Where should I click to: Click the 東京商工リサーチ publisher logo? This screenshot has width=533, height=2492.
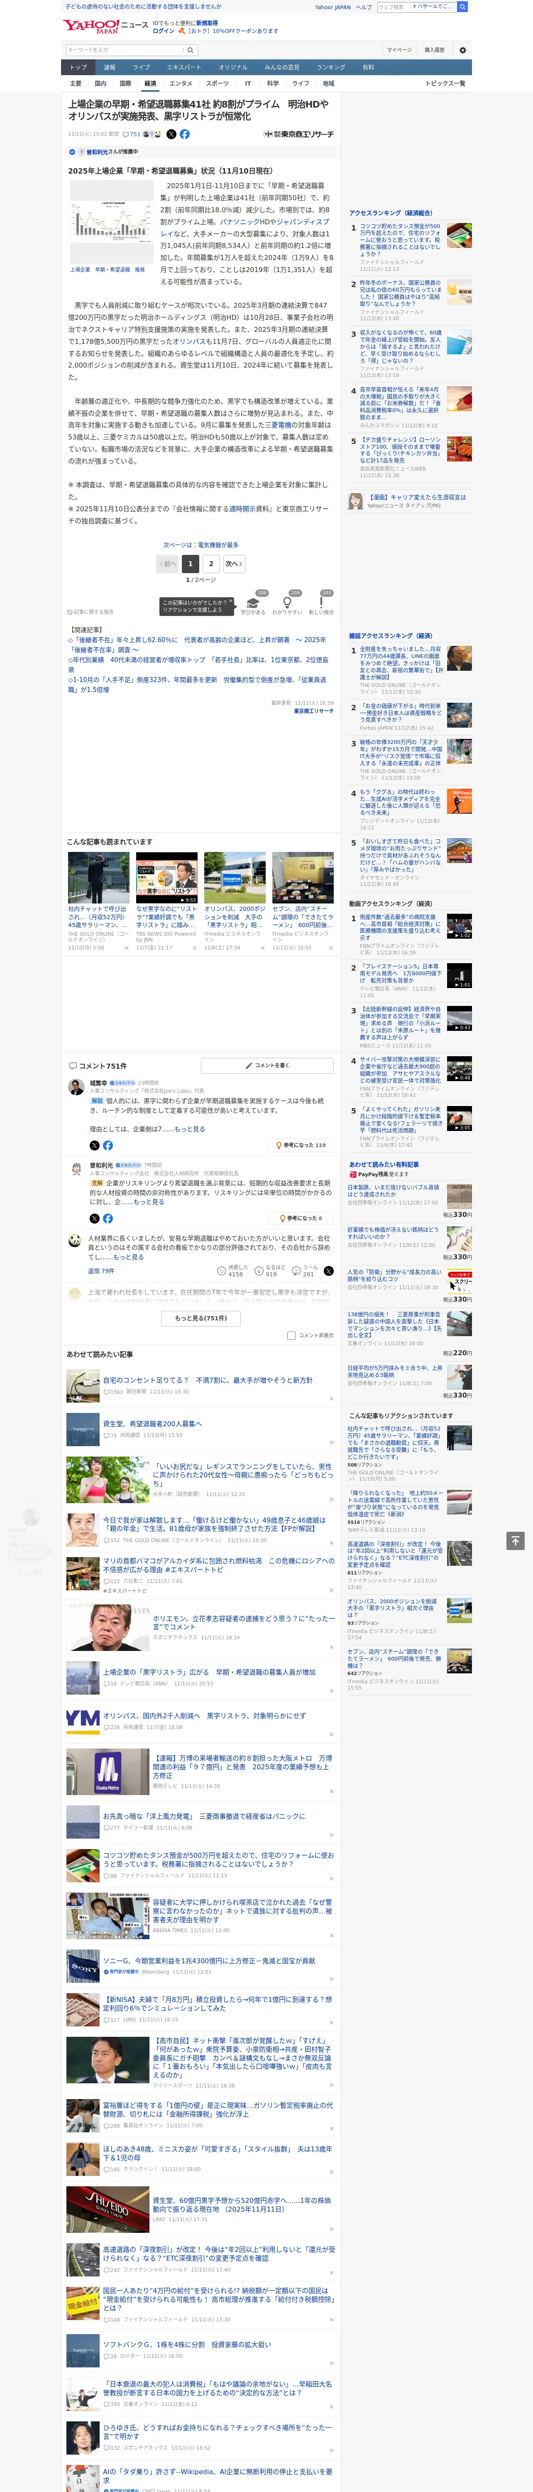pyautogui.click(x=299, y=135)
